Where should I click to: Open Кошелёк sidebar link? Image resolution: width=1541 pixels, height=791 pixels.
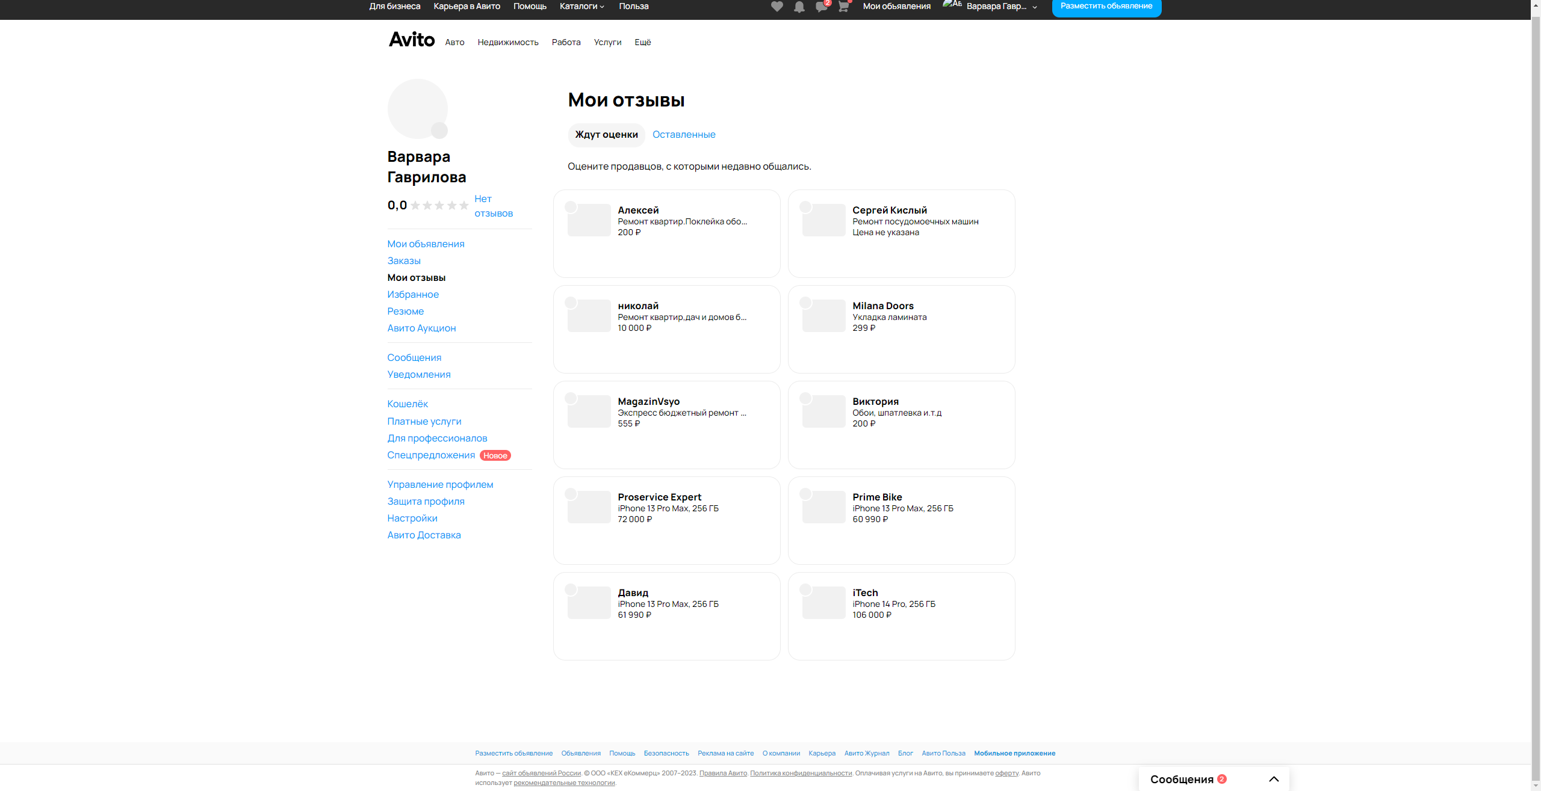[408, 404]
